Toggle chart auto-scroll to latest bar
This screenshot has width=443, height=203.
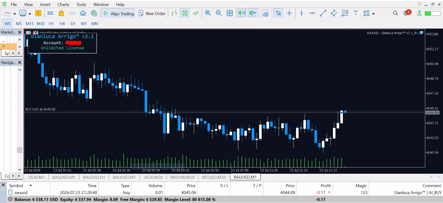click(x=242, y=13)
